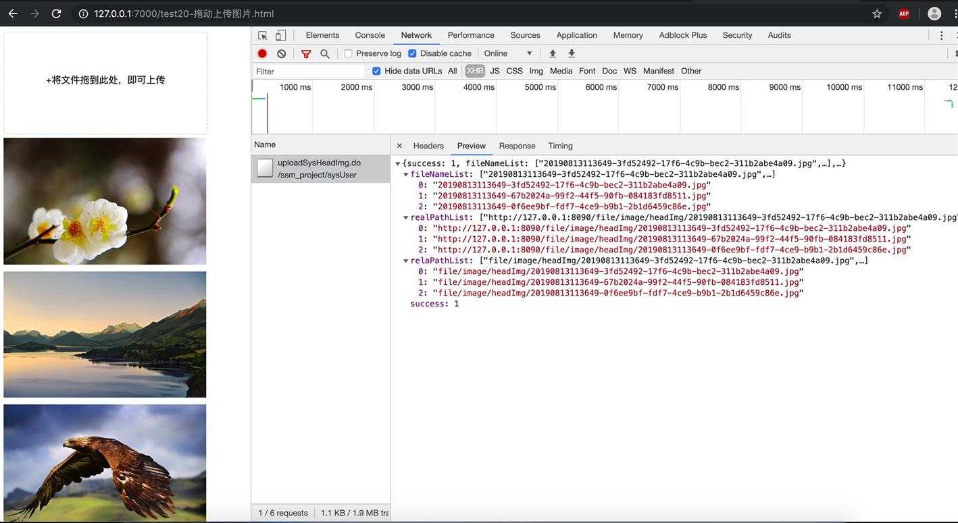Click fileNameList entry 1 ending 084183fd8511.jpg
Image resolution: width=958 pixels, height=523 pixels.
[564, 196]
